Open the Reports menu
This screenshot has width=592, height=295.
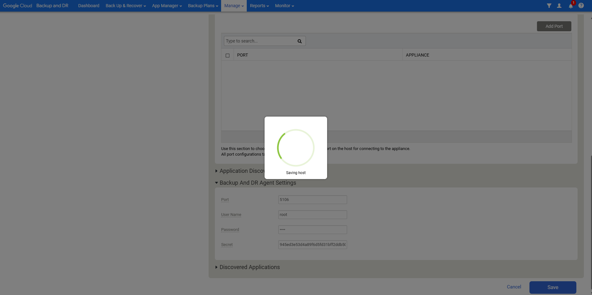(259, 6)
